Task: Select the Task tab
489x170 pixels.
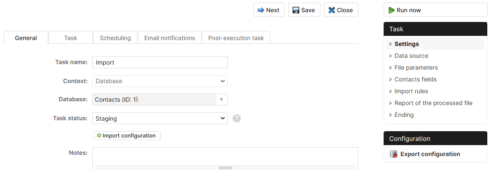Action: click(70, 38)
